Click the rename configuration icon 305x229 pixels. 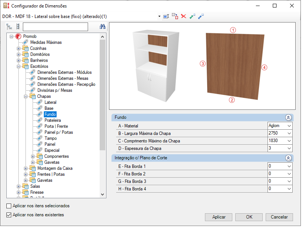(166, 16)
